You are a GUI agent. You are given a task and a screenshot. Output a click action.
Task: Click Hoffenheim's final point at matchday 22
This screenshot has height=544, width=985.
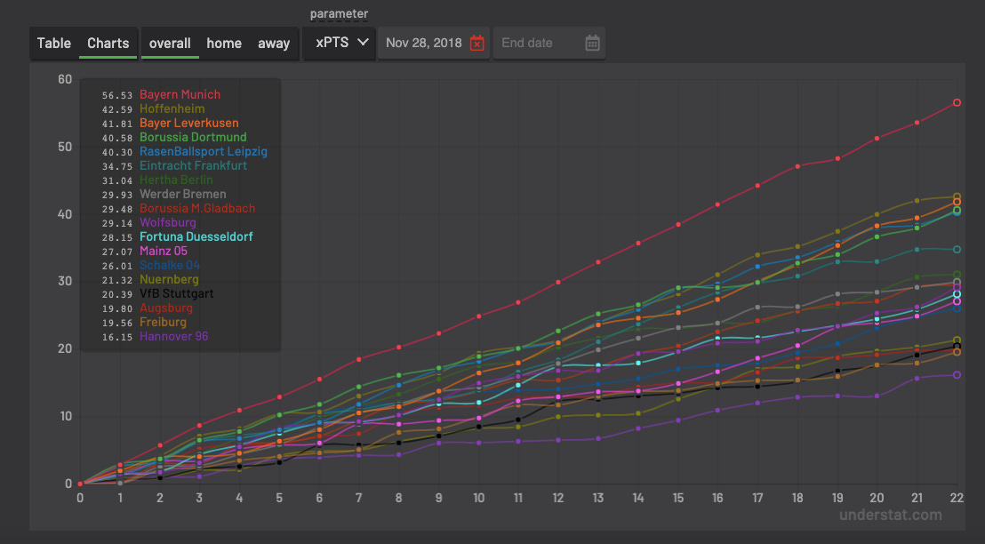coord(957,196)
